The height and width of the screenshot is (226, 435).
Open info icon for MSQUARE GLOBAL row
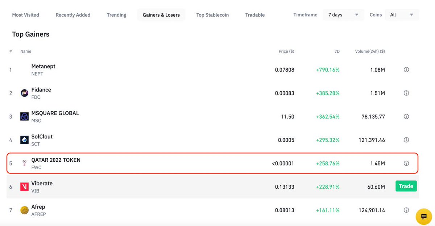[406, 116]
